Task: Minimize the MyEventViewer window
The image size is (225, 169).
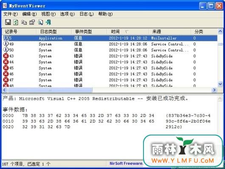Action: click(x=203, y=6)
